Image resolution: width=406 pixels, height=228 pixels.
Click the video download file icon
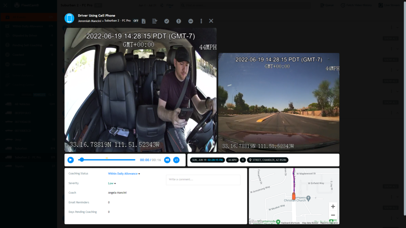tap(144, 21)
